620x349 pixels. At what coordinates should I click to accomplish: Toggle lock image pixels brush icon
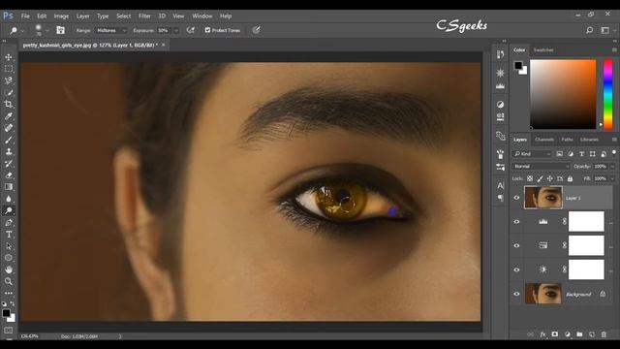(541, 178)
